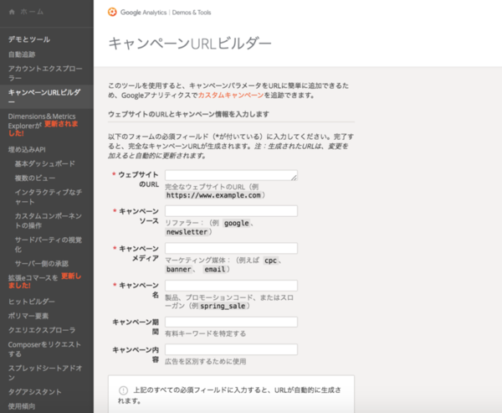Screen dimensions: 502x413
Task: Open 自動追跡 sidebar item
Action: [x=22, y=54]
